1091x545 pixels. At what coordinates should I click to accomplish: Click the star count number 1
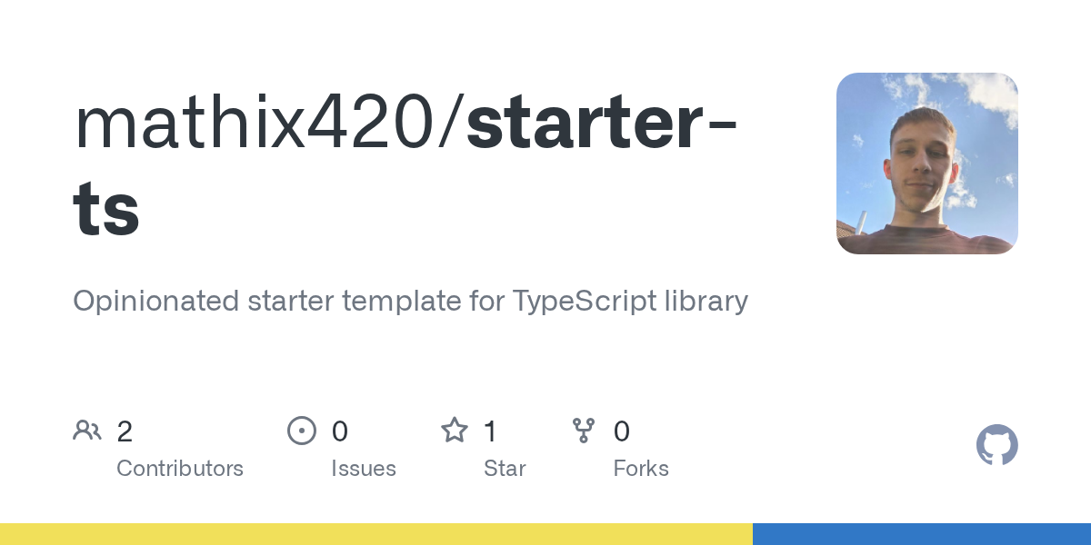pos(490,431)
